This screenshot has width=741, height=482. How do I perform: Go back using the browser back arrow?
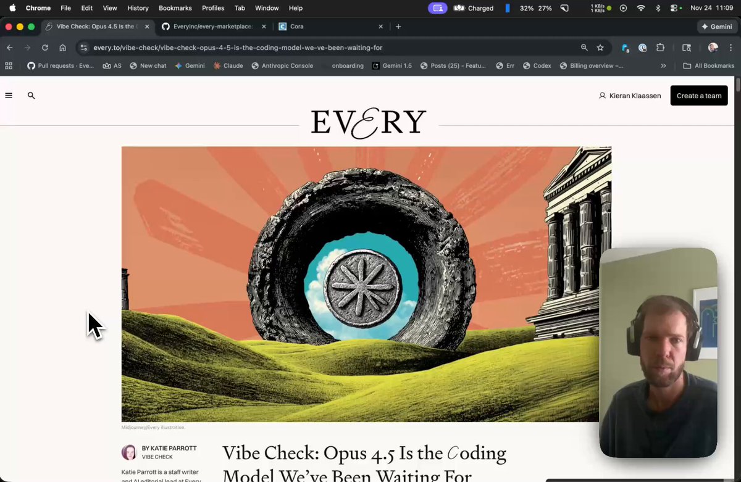point(10,48)
